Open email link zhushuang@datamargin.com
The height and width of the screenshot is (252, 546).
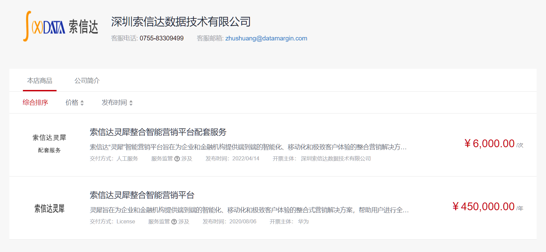266,38
